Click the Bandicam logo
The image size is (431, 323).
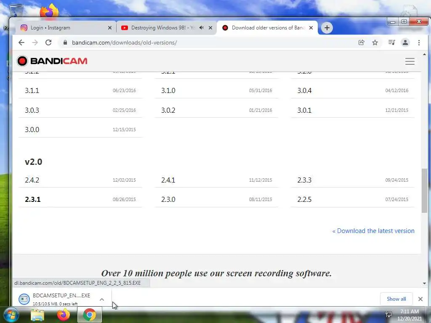click(x=52, y=61)
